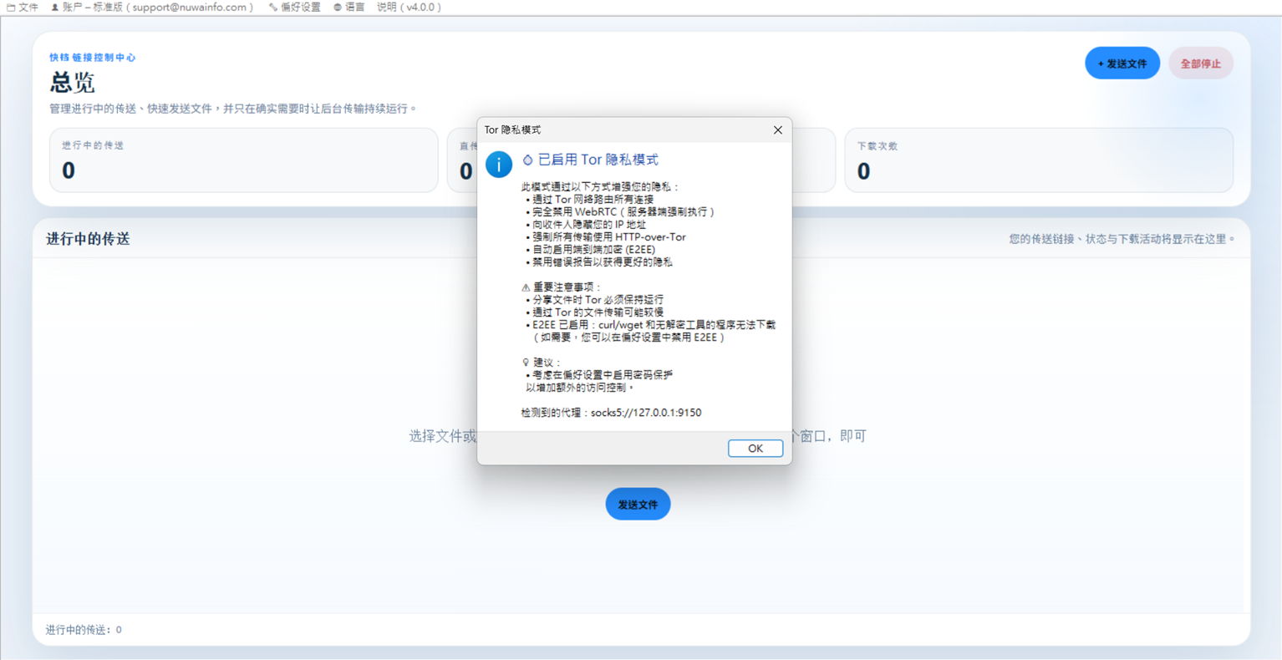Click the 总览 page heading
Image resolution: width=1282 pixels, height=660 pixels.
pyautogui.click(x=73, y=83)
